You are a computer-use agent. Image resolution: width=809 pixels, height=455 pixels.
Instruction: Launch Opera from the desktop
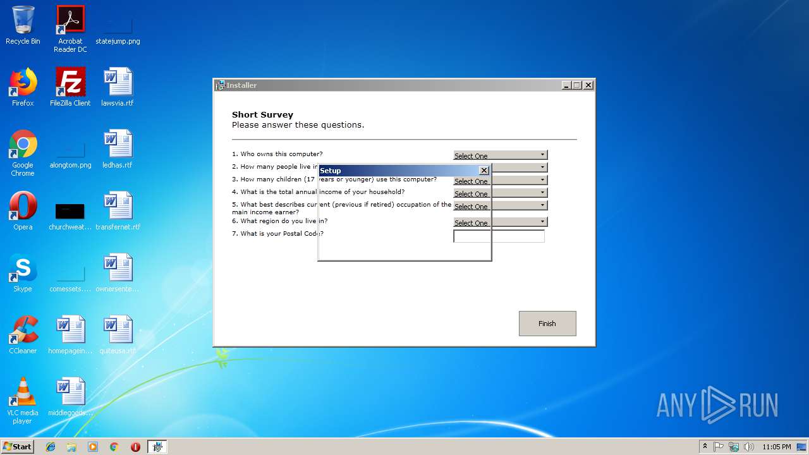point(23,212)
